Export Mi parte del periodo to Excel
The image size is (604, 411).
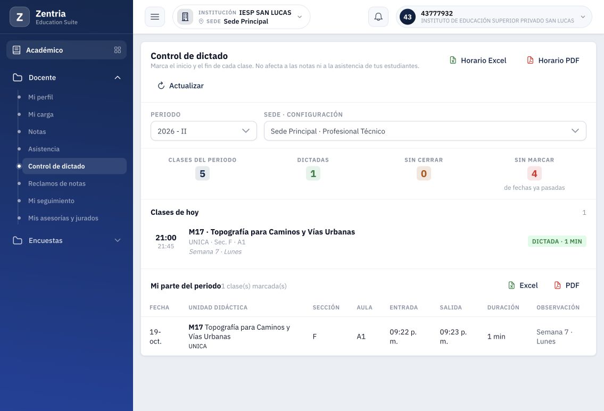pos(523,286)
